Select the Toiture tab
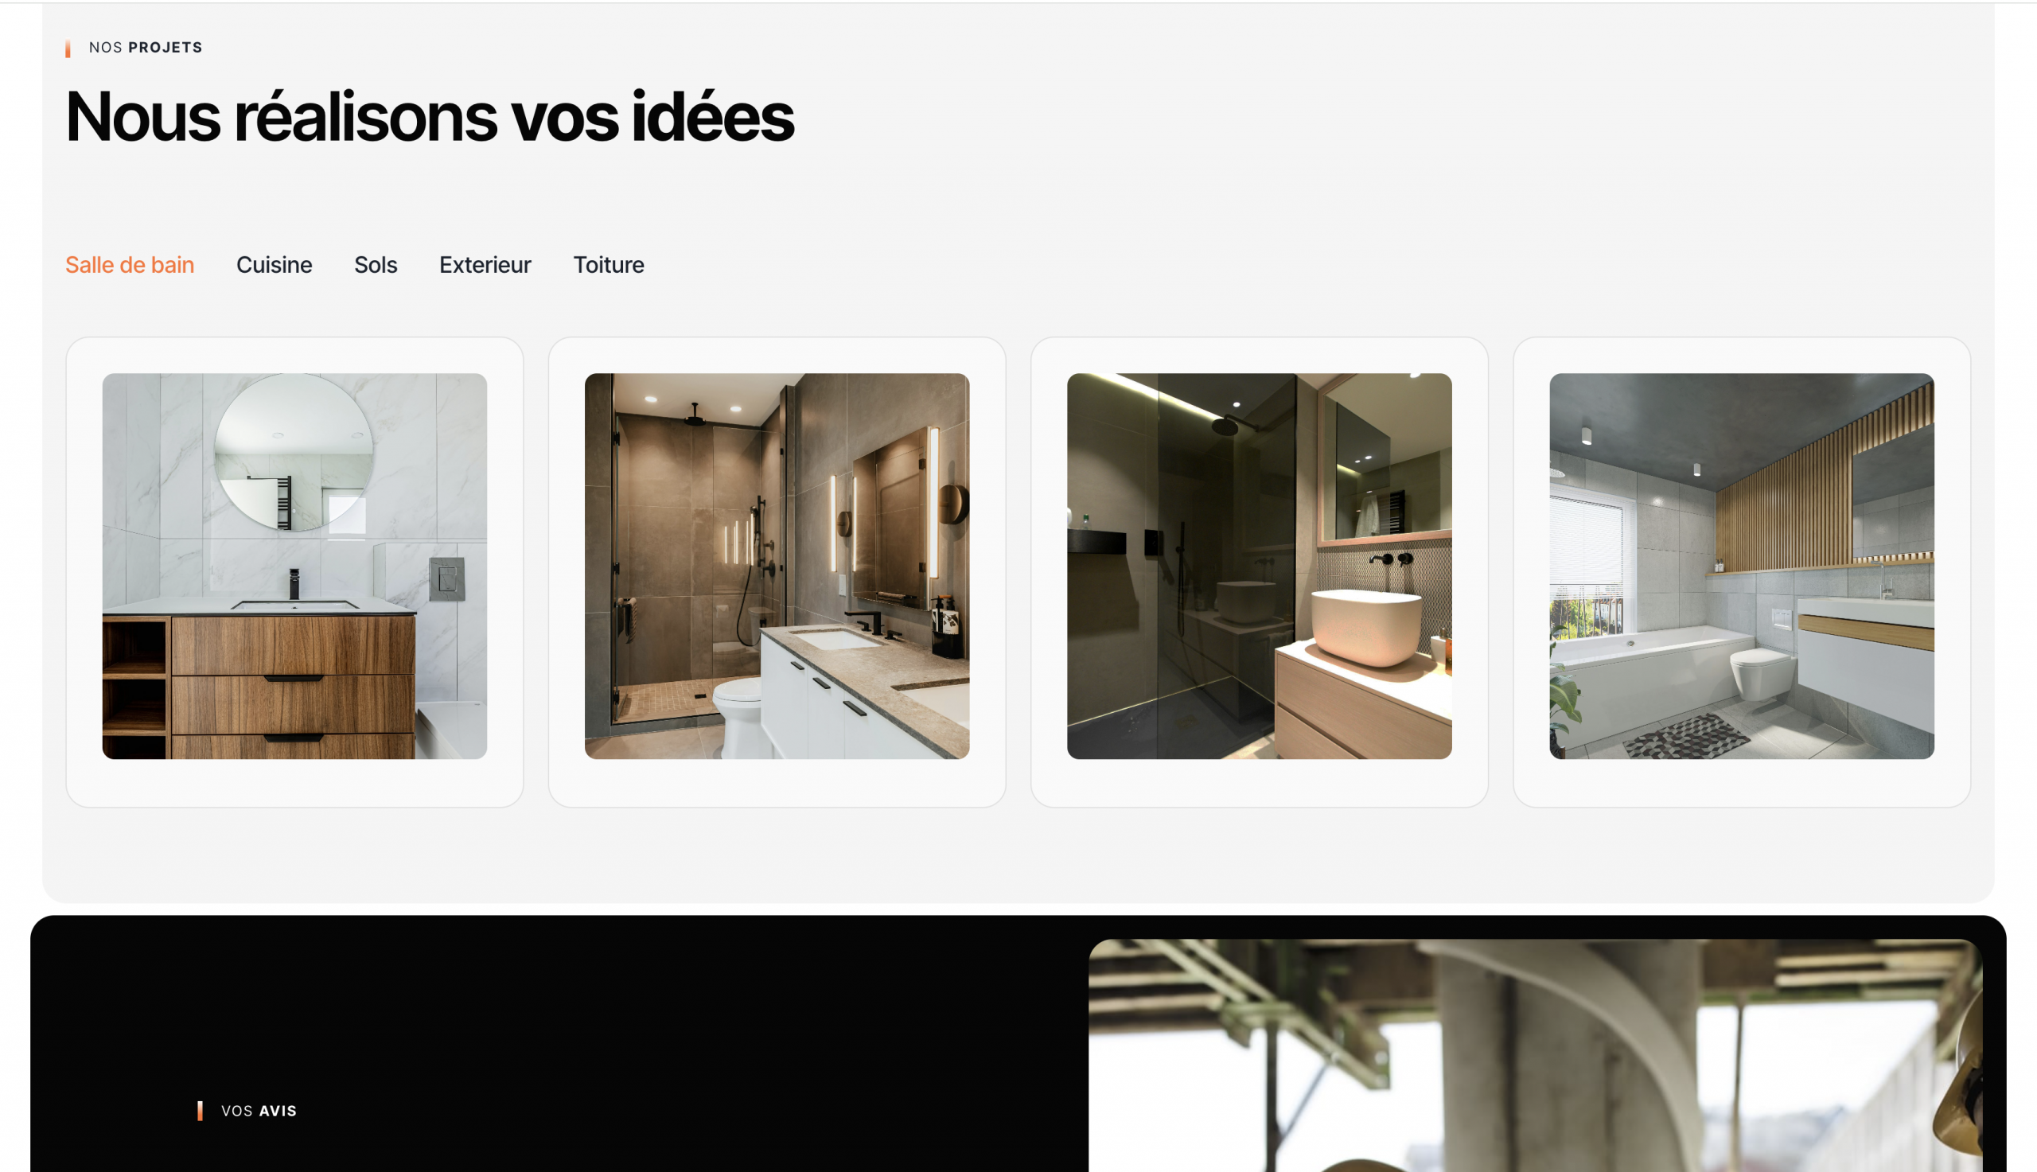This screenshot has height=1172, width=2037. tap(609, 265)
